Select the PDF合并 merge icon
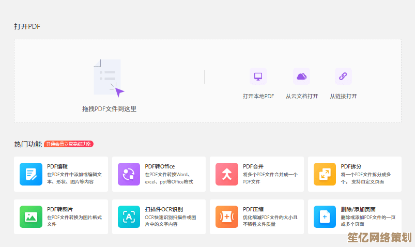Screen dimensions: 415x247 [226, 174]
